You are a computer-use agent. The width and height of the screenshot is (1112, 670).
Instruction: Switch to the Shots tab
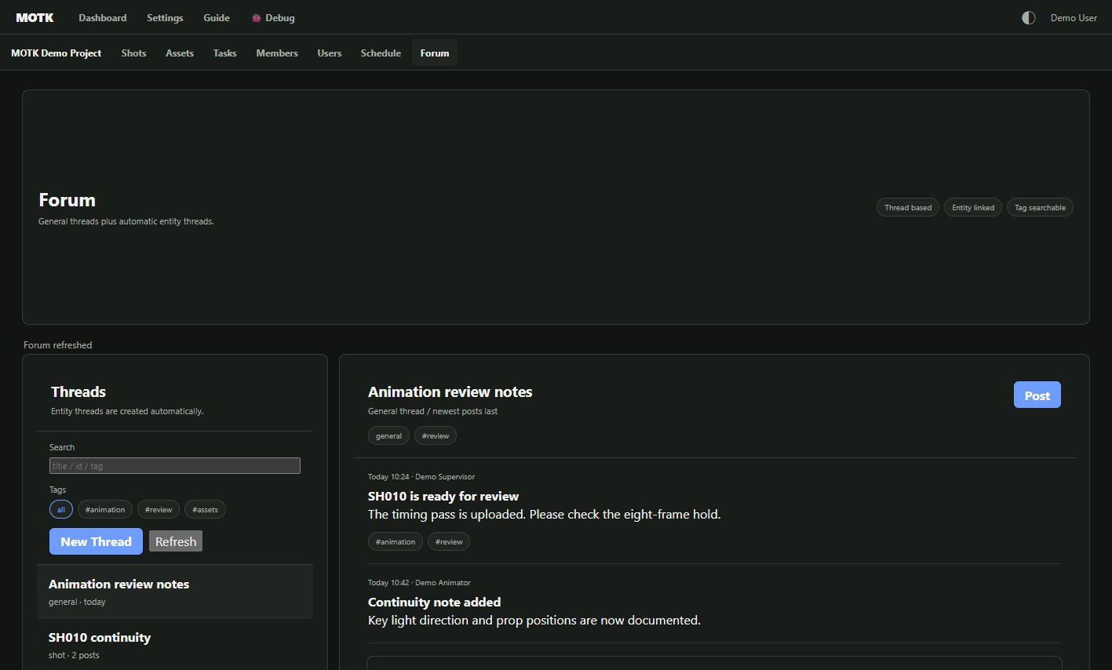point(133,53)
